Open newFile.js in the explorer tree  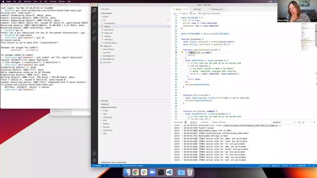tap(108, 40)
